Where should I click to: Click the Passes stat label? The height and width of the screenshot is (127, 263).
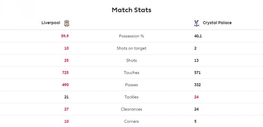pos(131,85)
